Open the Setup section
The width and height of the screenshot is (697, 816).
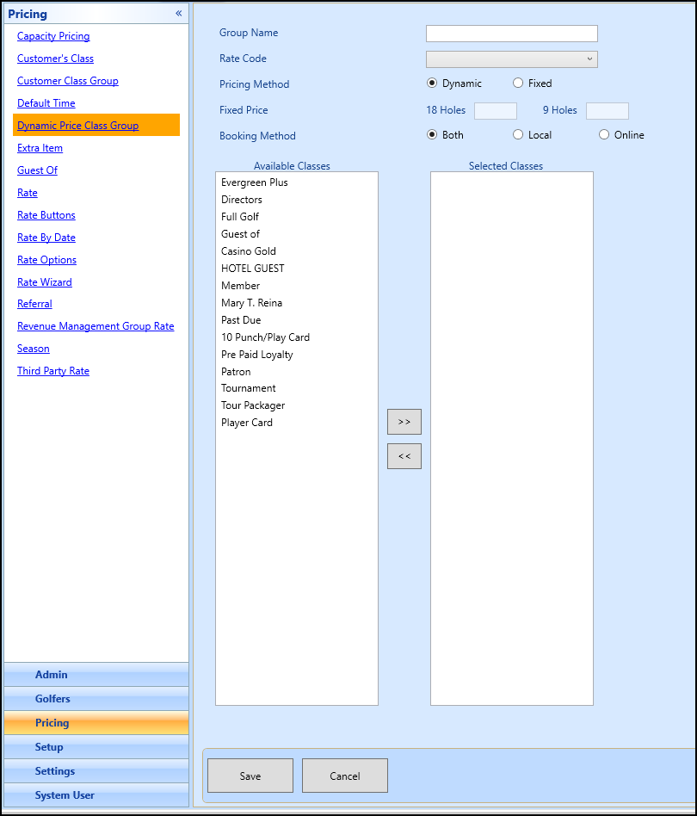click(x=96, y=747)
